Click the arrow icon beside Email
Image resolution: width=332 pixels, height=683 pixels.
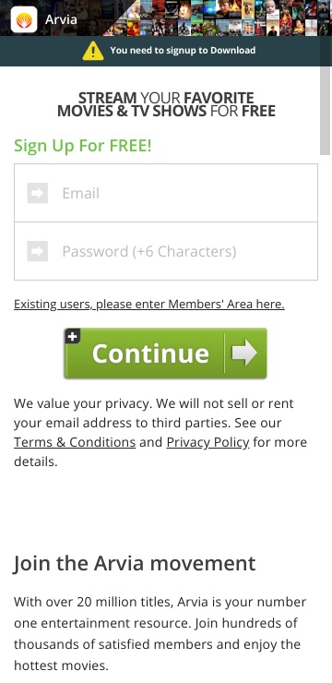point(38,193)
